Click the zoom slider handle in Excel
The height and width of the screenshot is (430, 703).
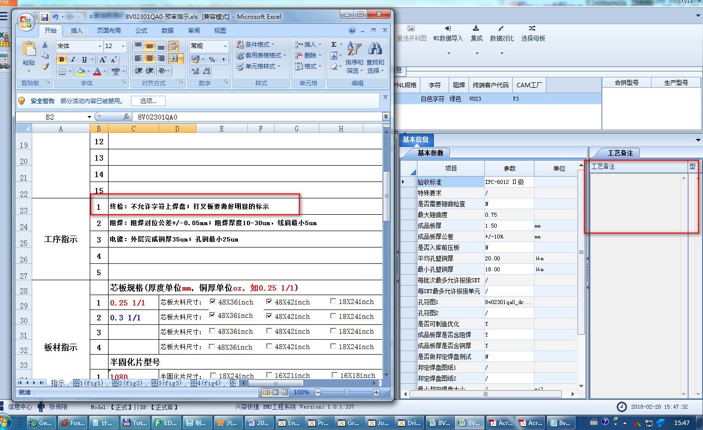347,392
